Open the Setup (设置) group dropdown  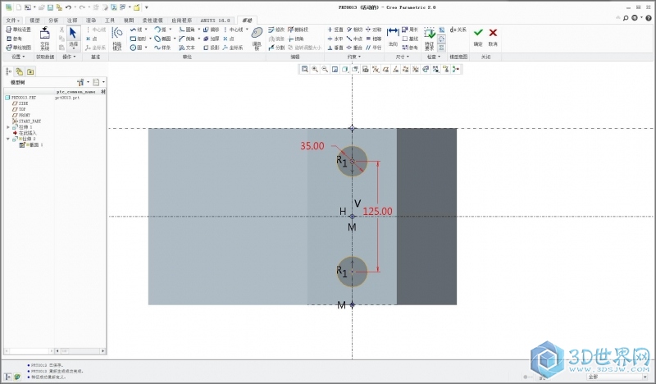(18, 57)
